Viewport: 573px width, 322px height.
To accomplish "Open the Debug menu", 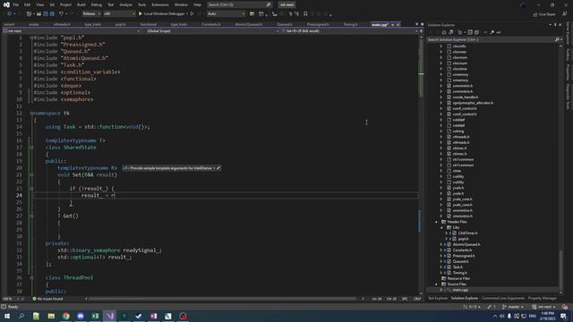I will tap(97, 4).
